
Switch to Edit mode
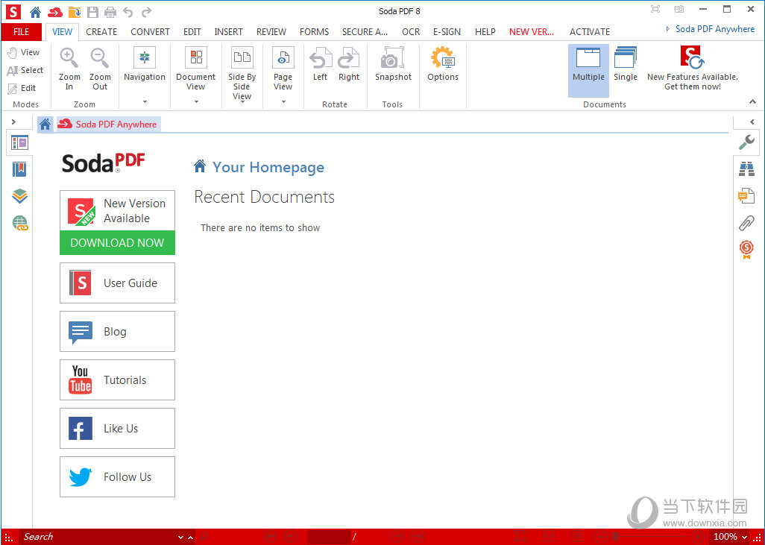[22, 88]
